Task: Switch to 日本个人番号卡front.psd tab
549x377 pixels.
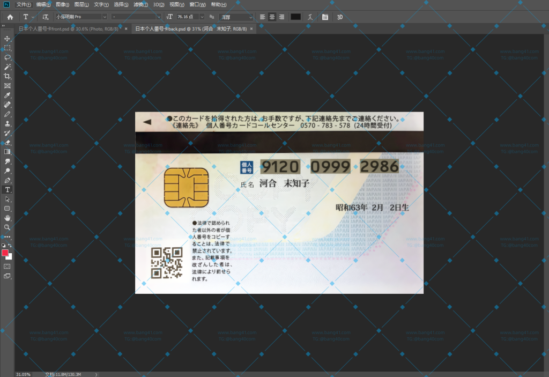Action: (70, 28)
